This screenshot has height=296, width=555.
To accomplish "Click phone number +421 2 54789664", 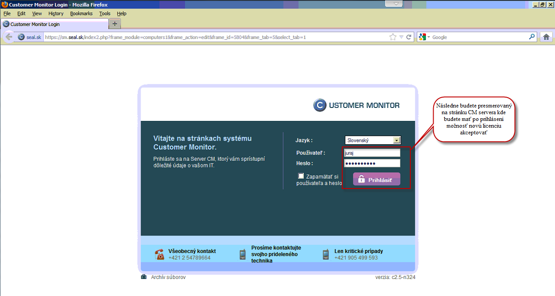I will (x=189, y=258).
